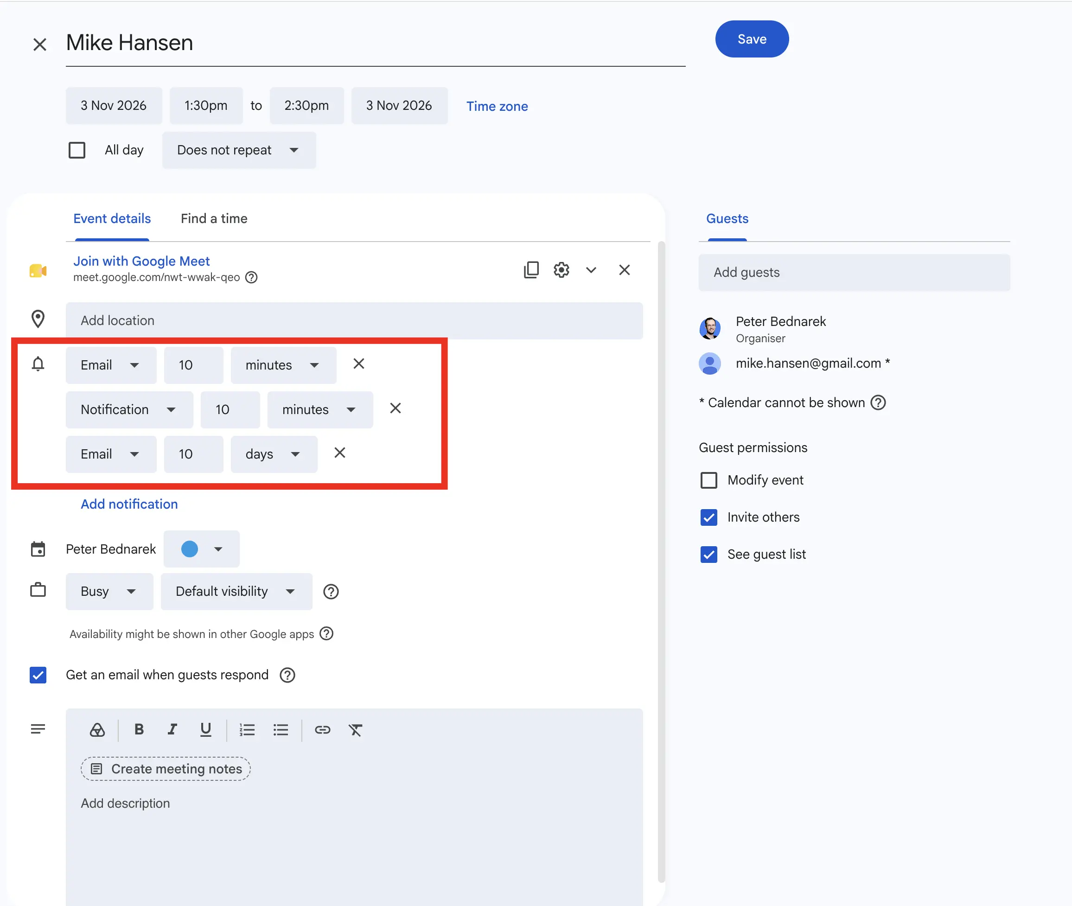
Task: Open help for guest response emails
Action: pos(287,675)
